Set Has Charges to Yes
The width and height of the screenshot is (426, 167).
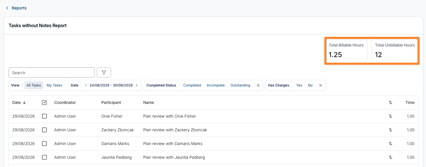(299, 85)
